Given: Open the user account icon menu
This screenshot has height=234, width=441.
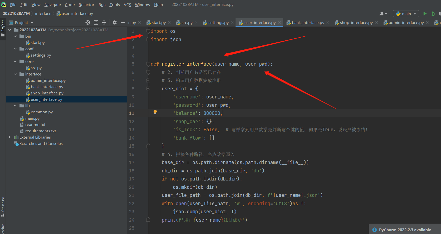Looking at the screenshot, I should (383, 14).
